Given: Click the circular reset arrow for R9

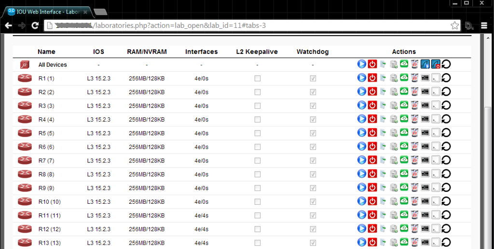Looking at the screenshot, I should pos(446,188).
